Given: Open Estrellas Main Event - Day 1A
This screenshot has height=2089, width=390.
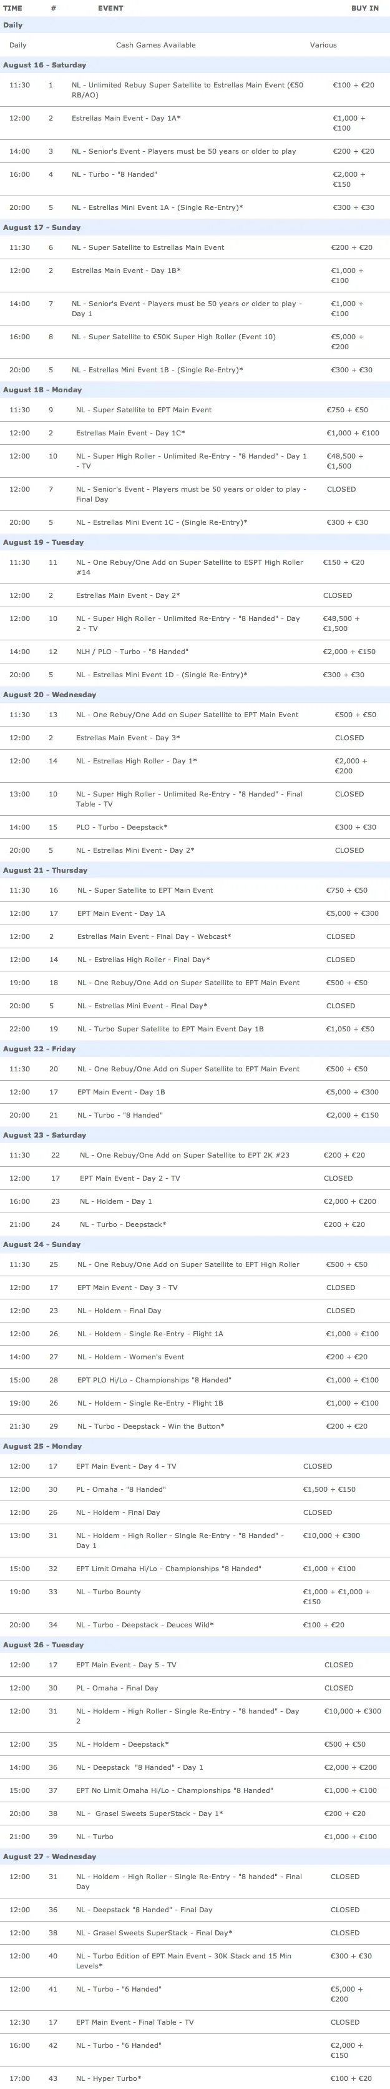Looking at the screenshot, I should (x=125, y=119).
